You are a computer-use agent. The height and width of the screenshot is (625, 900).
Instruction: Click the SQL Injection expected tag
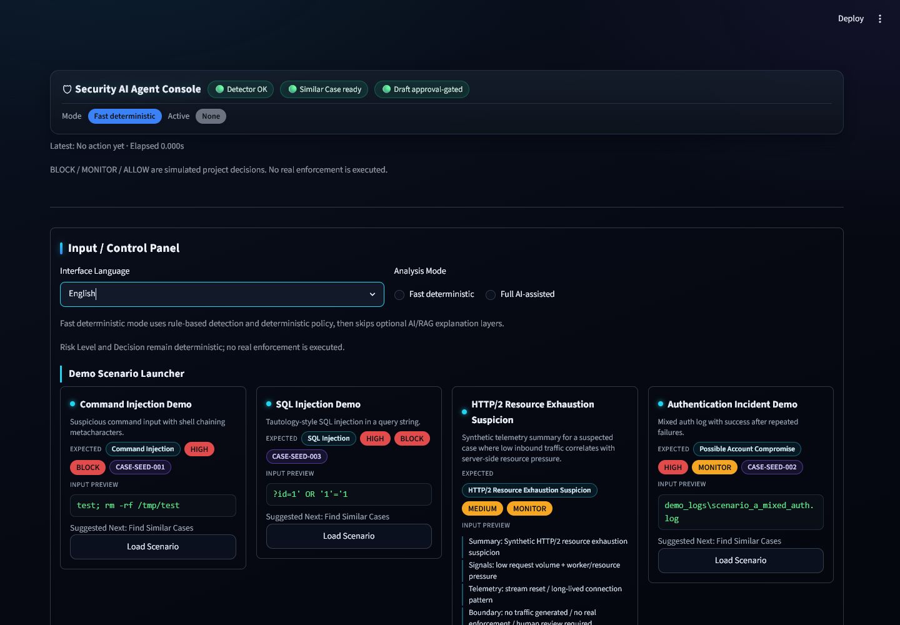tap(329, 439)
